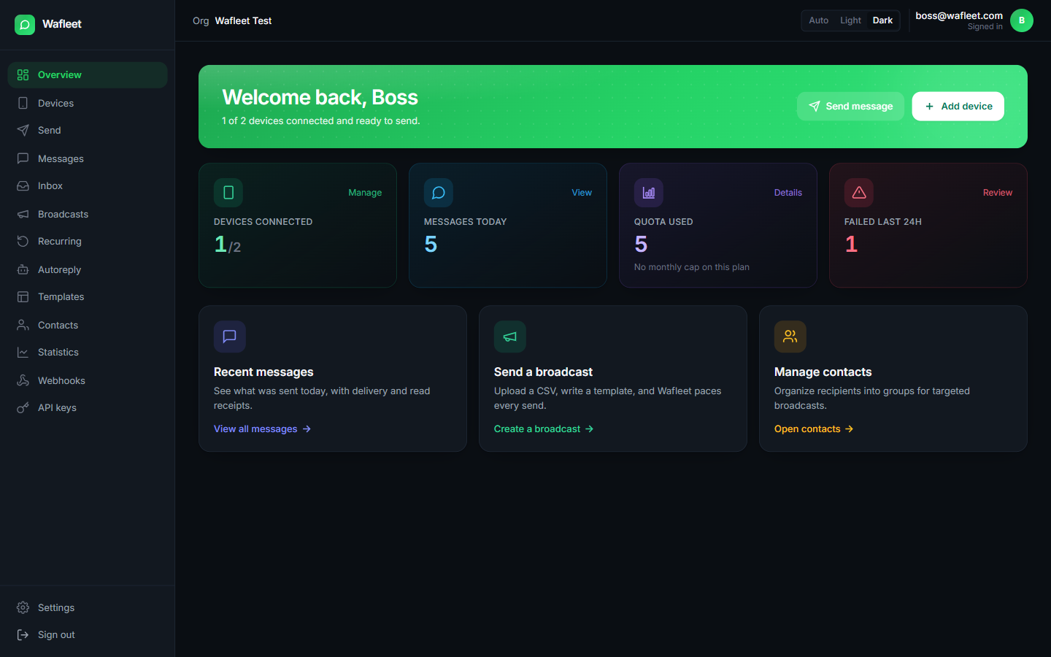Click Details on Quota Used card

(788, 193)
